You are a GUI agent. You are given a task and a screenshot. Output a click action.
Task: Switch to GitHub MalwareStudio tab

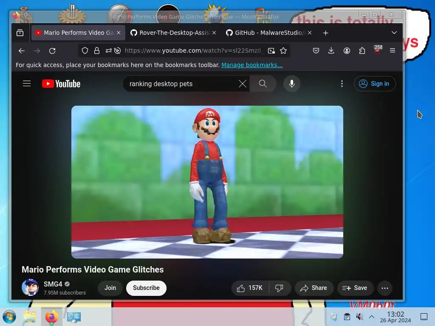coord(269,33)
